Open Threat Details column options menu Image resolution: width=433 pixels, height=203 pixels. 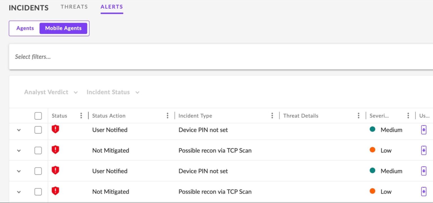tap(358, 115)
